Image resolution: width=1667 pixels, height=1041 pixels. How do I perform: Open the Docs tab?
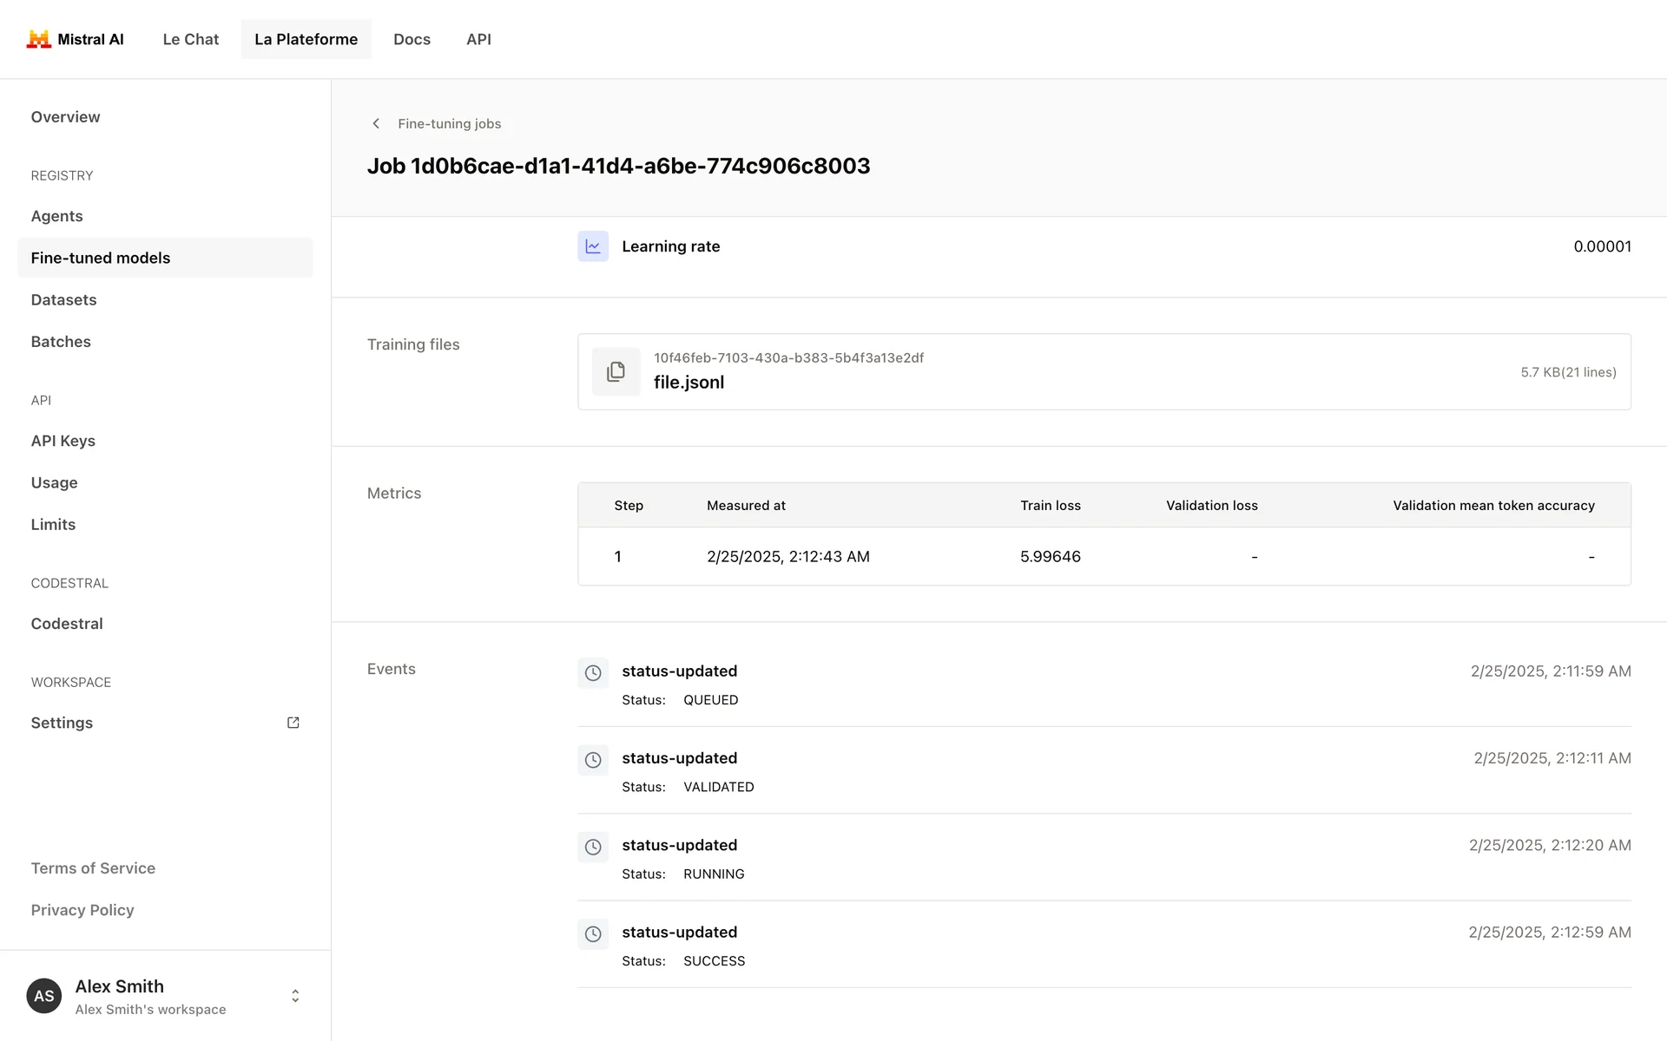pyautogui.click(x=412, y=39)
